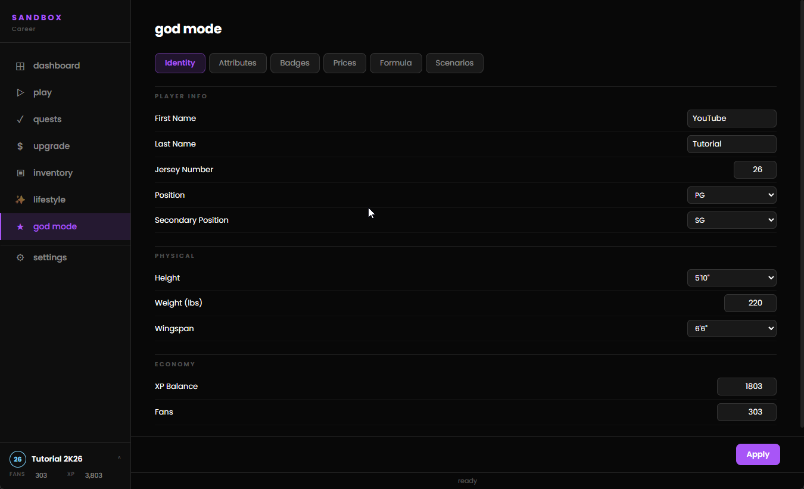Open the Position dropdown

[x=731, y=195]
